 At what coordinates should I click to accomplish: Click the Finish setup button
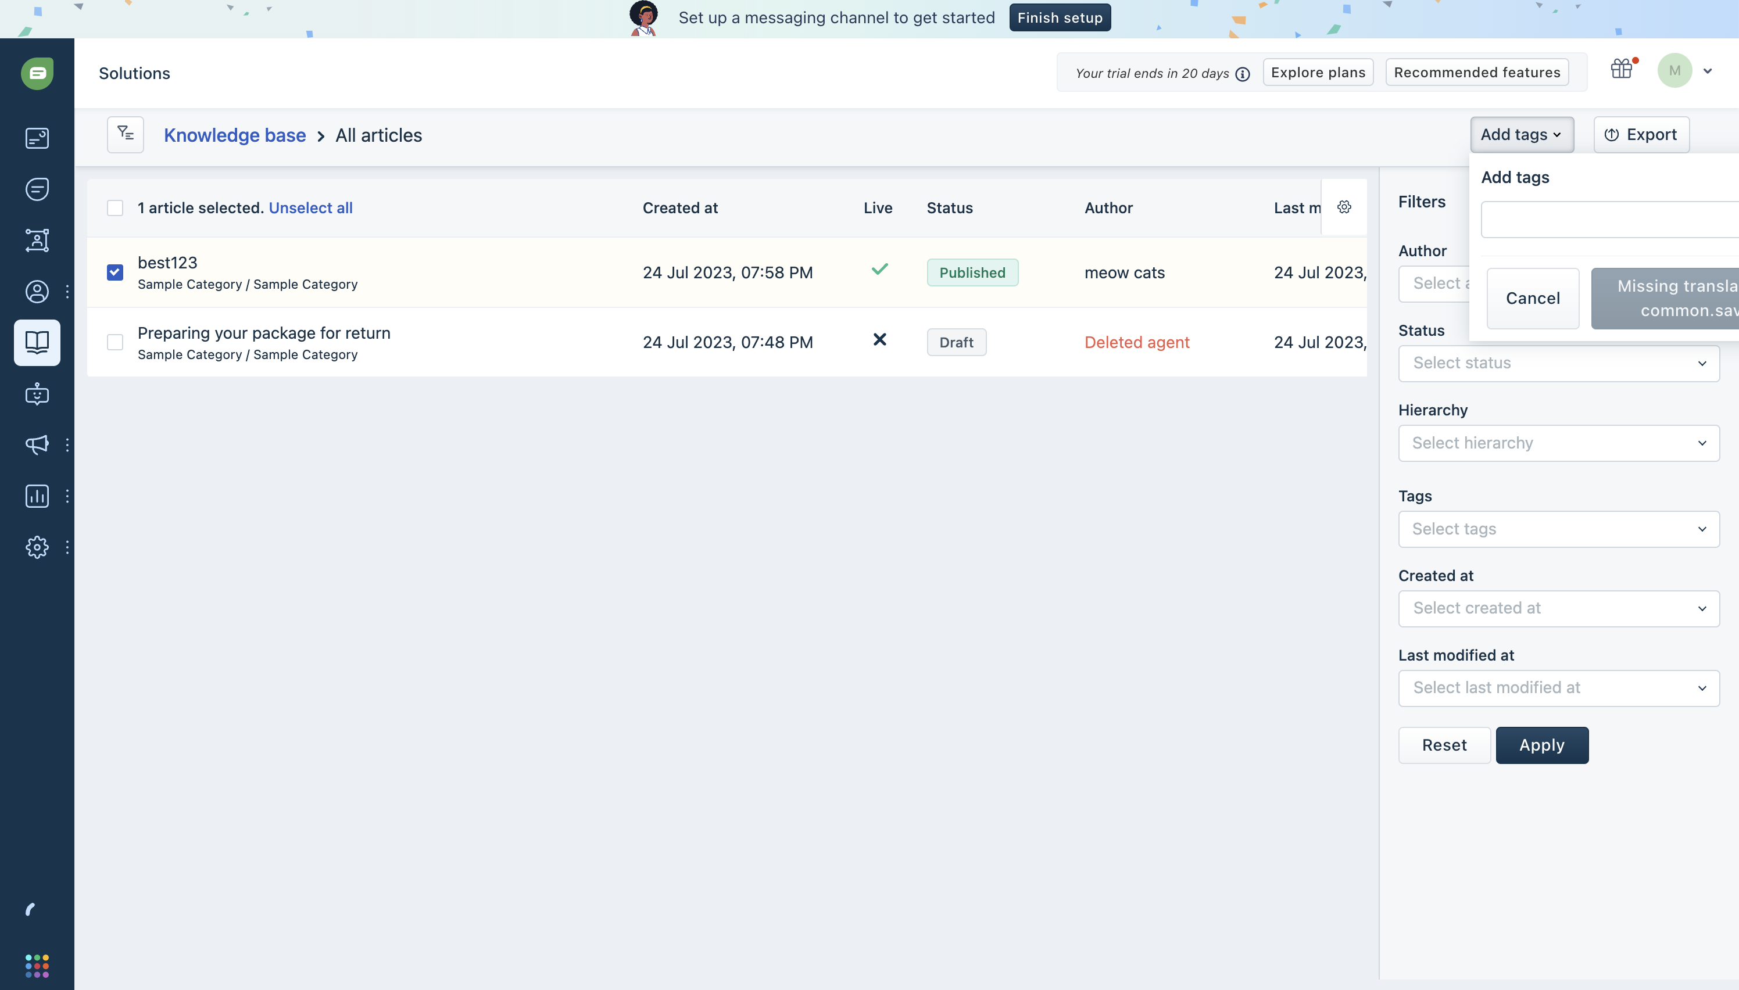coord(1060,17)
